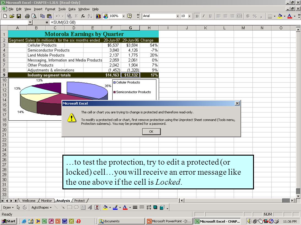The width and height of the screenshot is (301, 225).
Task: Toggle Align Right
Action: point(232,16)
